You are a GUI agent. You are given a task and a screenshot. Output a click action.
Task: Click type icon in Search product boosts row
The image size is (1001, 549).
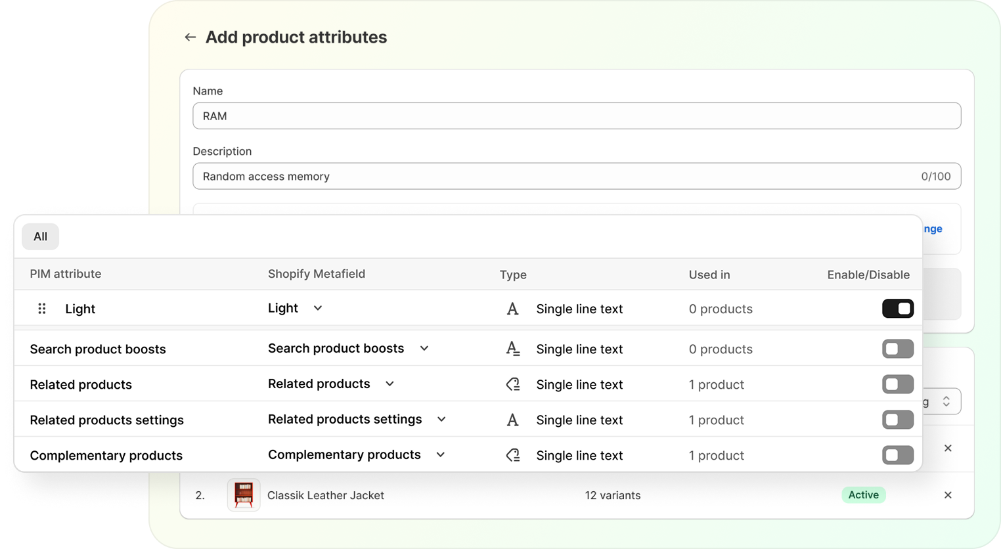coord(512,349)
